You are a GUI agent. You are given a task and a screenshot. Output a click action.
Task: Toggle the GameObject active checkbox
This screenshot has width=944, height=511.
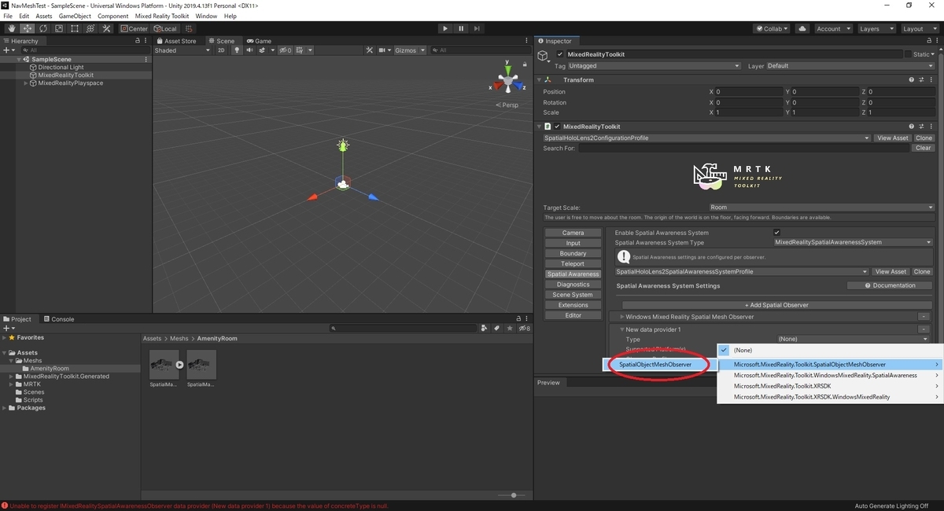tap(560, 55)
